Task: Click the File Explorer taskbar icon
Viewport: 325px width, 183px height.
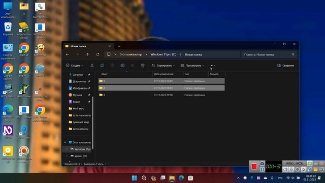Action: pos(172,178)
